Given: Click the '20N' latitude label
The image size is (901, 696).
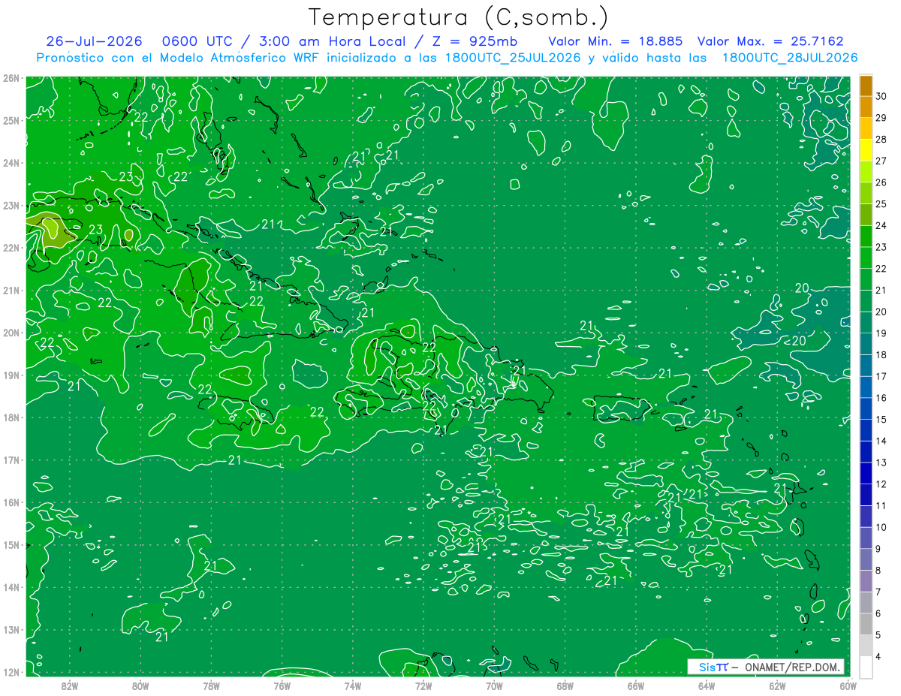Looking at the screenshot, I should click(x=11, y=333).
